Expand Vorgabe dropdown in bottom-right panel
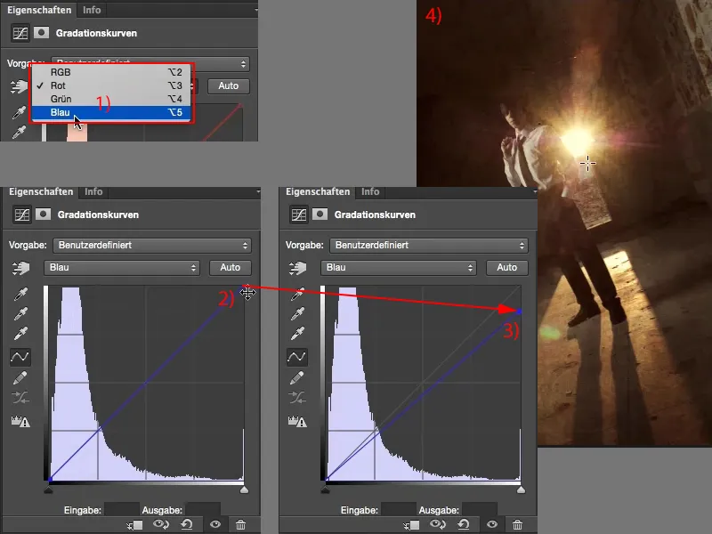Screen dimensions: 712x534 (428, 245)
